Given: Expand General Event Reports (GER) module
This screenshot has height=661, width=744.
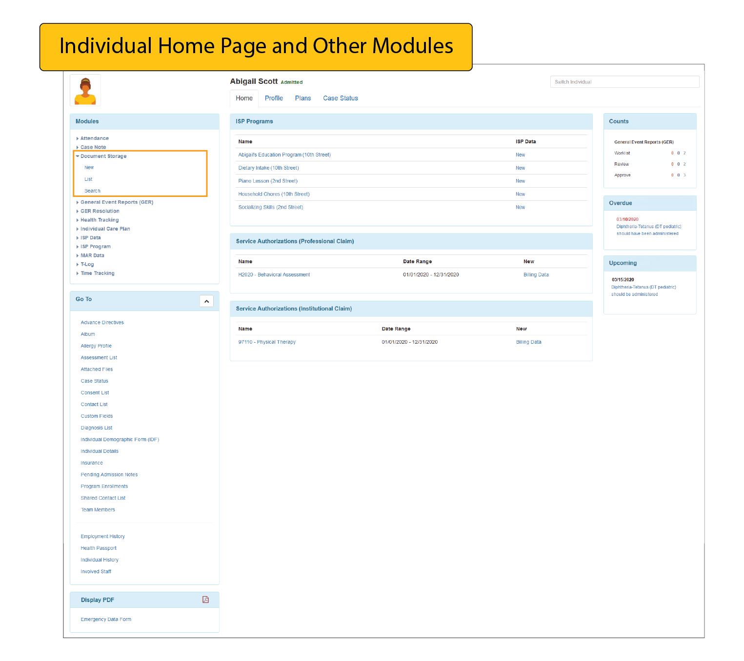Looking at the screenshot, I should (x=115, y=202).
